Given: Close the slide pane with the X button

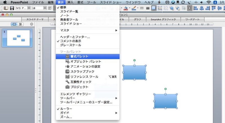Looking at the screenshot, I should (31, 24).
